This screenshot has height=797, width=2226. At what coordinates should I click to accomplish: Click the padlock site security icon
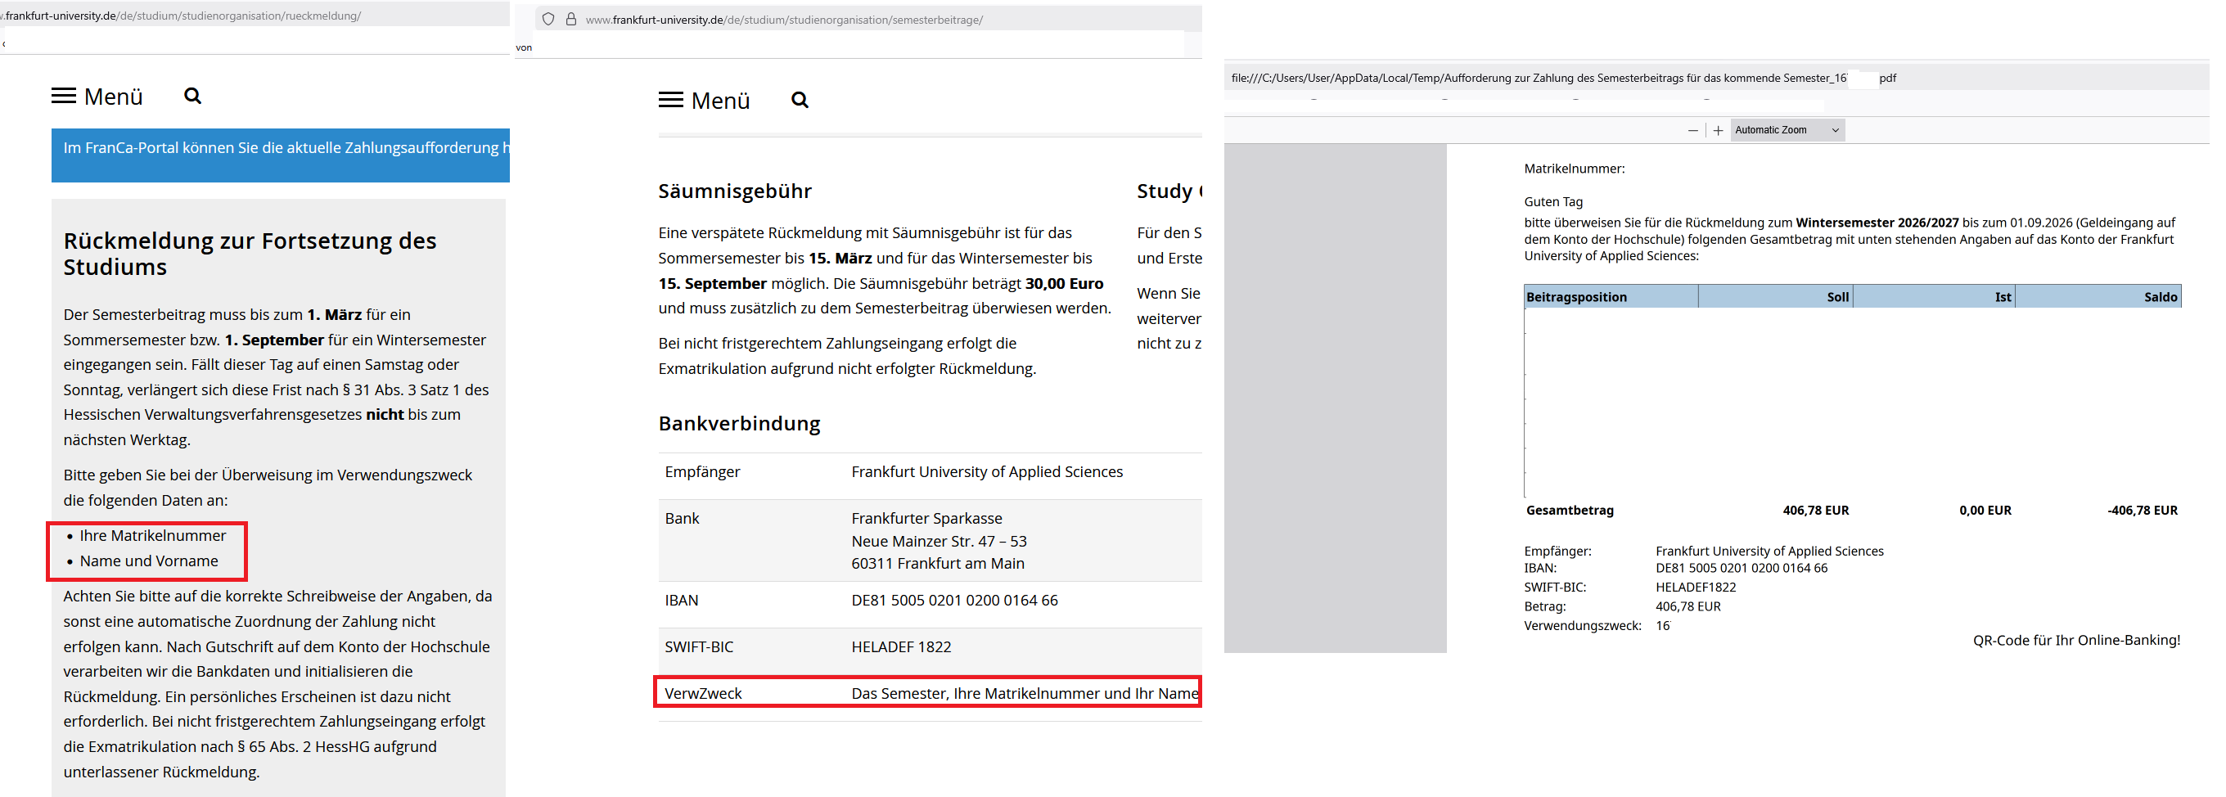[571, 19]
